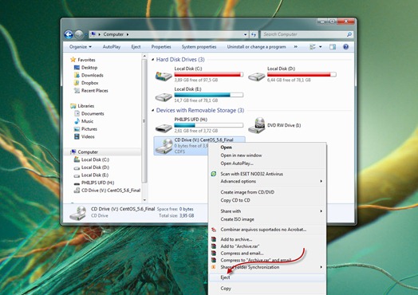Click Local Disk (E:) usage bar
Screen dimensions: 418x295
pos(209,95)
